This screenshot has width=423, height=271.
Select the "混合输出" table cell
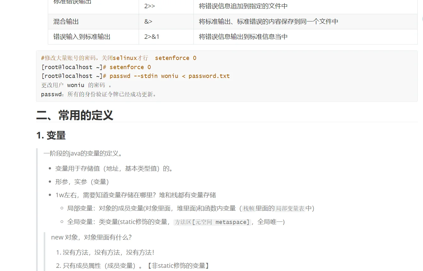point(93,21)
